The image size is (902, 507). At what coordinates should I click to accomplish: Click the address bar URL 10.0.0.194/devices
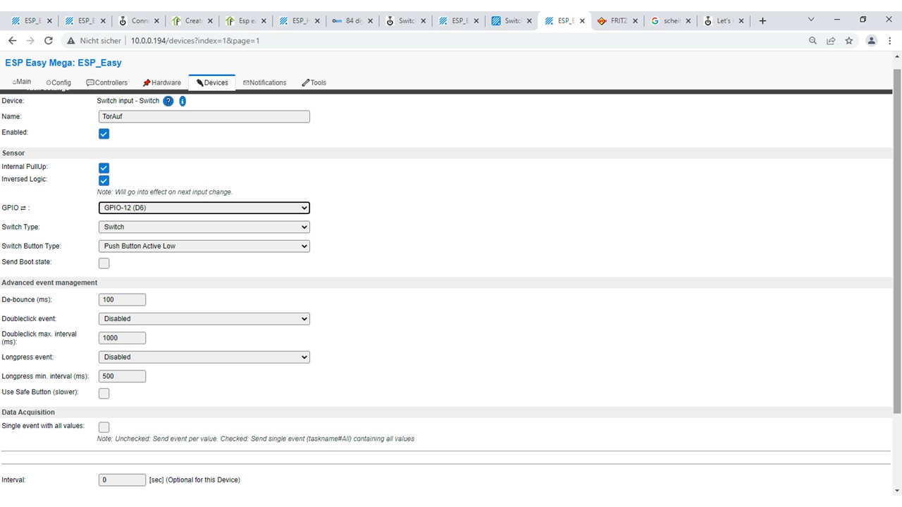195,41
